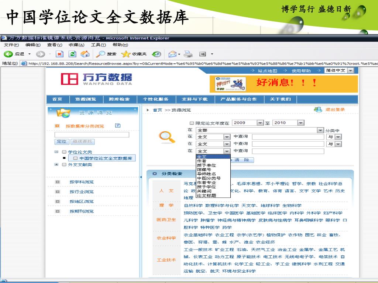Click the orange icon before 按数据库分类浏览
This screenshot has height=283, width=378.
pyautogui.click(x=57, y=126)
